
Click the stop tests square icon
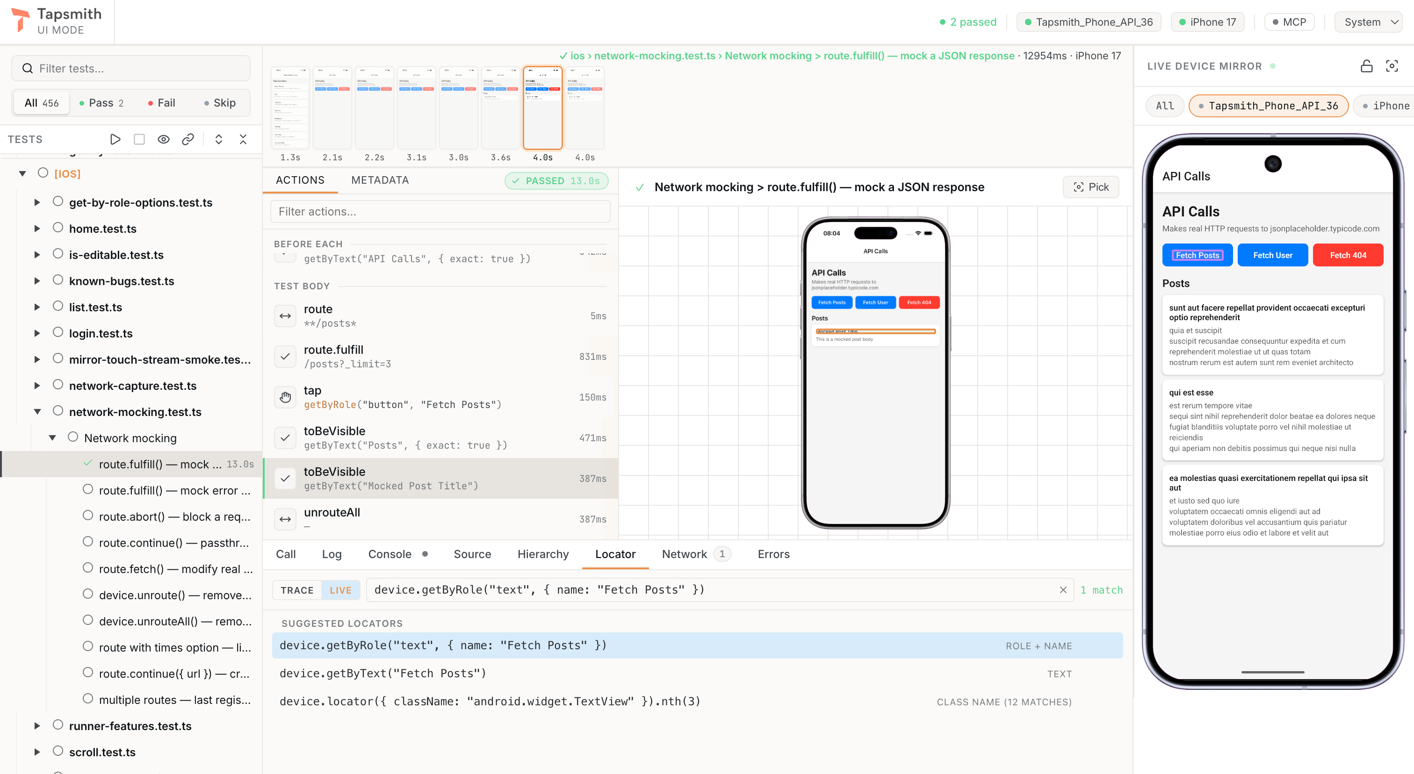coord(139,139)
